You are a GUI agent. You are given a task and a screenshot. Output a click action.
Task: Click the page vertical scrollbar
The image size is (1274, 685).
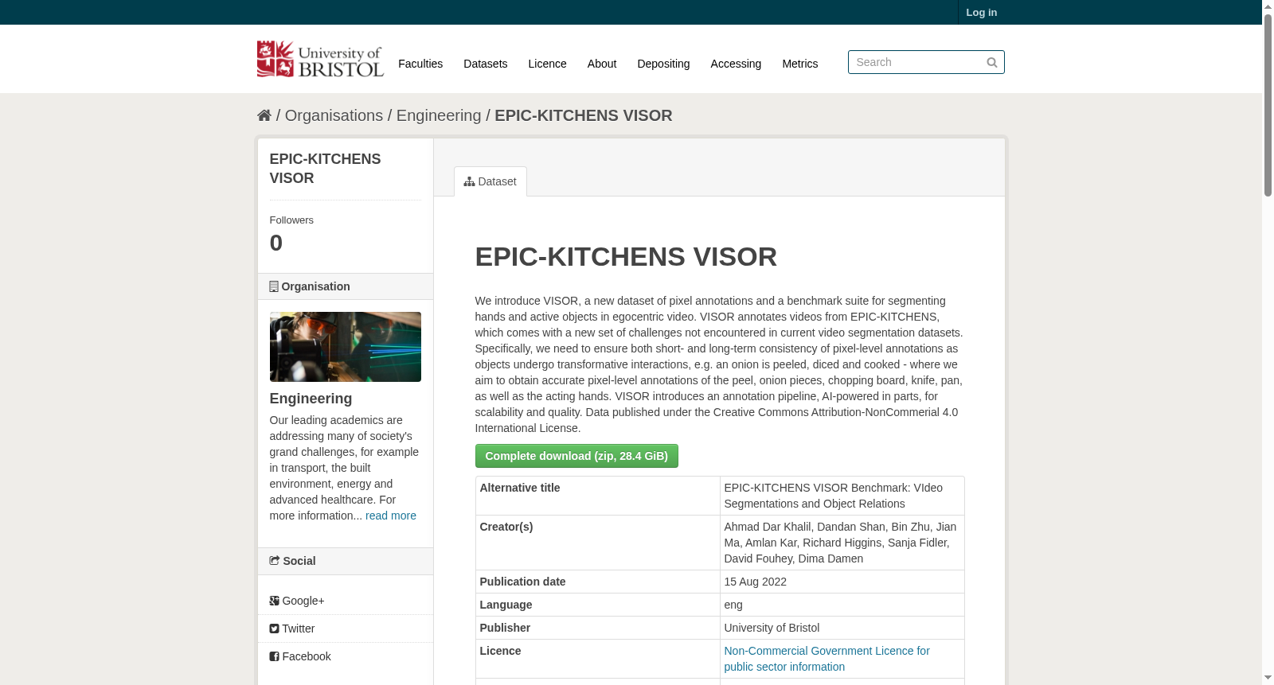1268,104
